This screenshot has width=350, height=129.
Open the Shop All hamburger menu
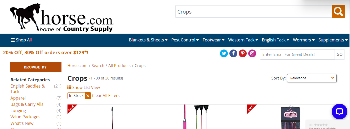click(x=21, y=40)
